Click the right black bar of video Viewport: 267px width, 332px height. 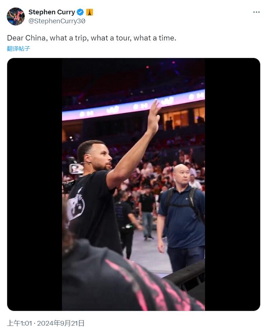(x=233, y=184)
